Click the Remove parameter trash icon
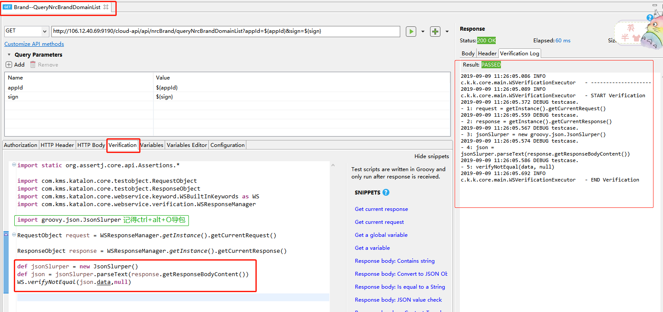 pos(33,65)
